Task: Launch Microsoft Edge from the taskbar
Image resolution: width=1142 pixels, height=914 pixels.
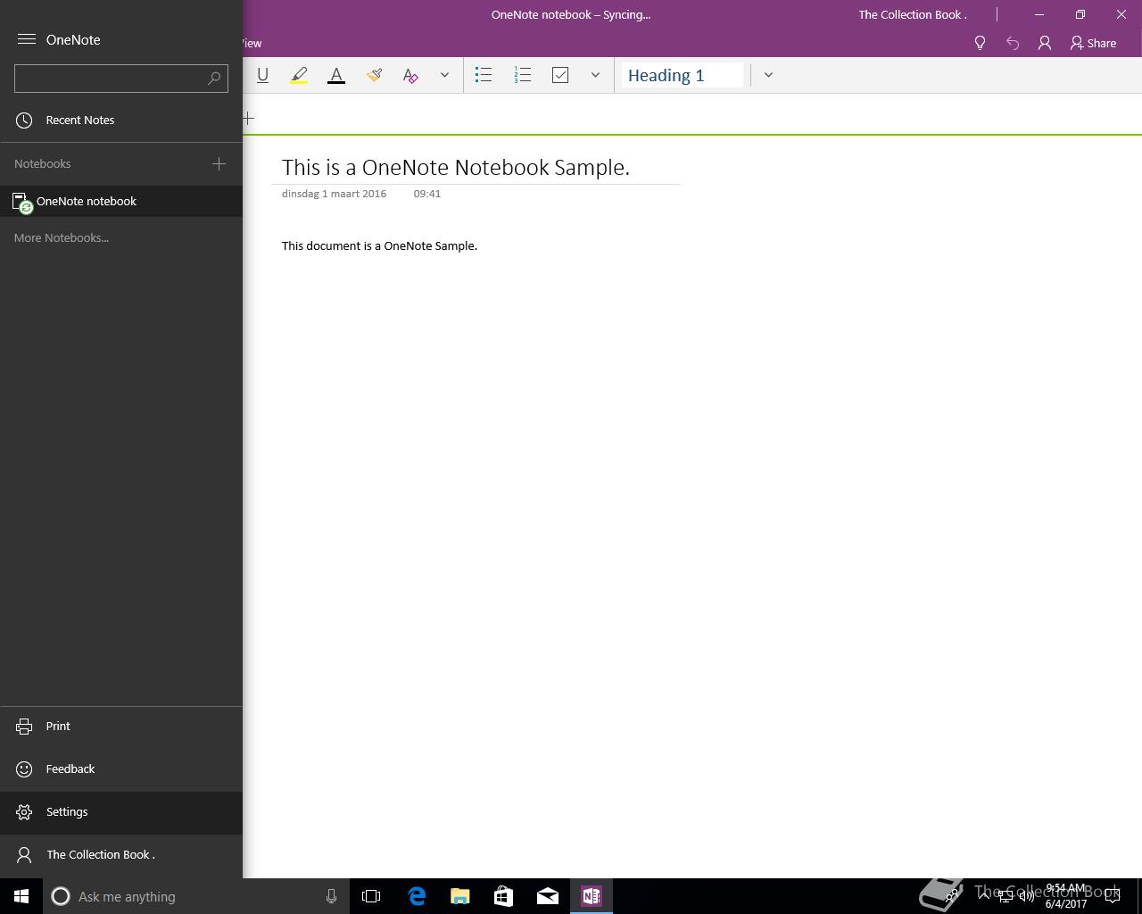Action: (417, 896)
